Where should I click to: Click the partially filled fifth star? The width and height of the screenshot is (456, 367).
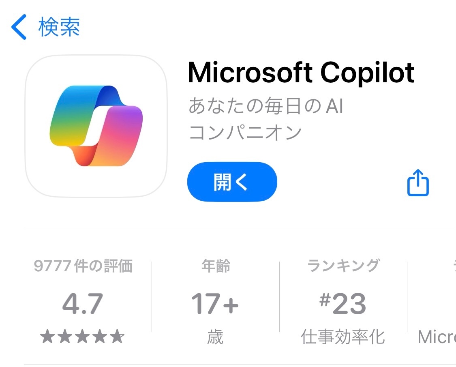(117, 336)
